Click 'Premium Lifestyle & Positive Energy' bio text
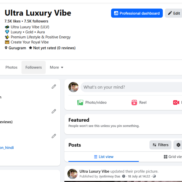Image resolution: width=182 pixels, height=182 pixels. click(41, 37)
